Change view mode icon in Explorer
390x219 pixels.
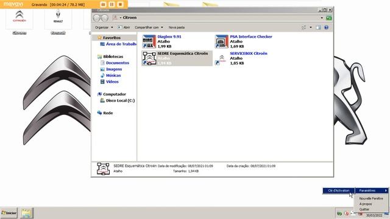click(x=303, y=27)
